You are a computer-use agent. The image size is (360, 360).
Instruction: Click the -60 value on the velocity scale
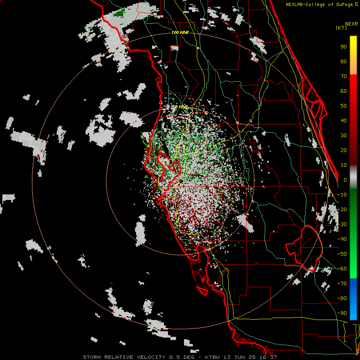pos(342,269)
